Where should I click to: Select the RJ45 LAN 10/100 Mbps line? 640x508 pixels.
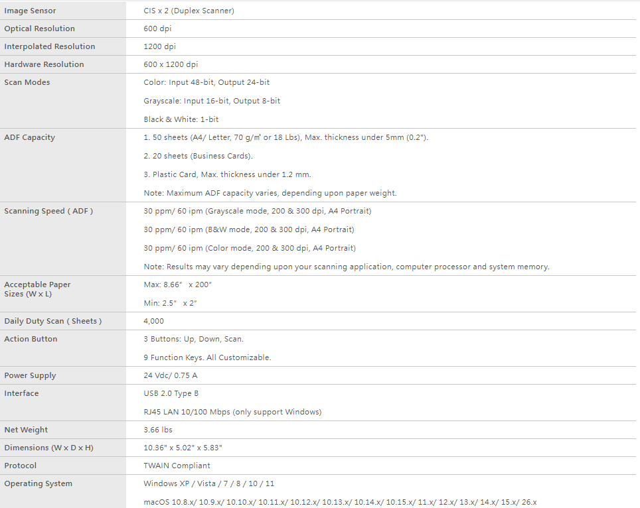[232, 412]
